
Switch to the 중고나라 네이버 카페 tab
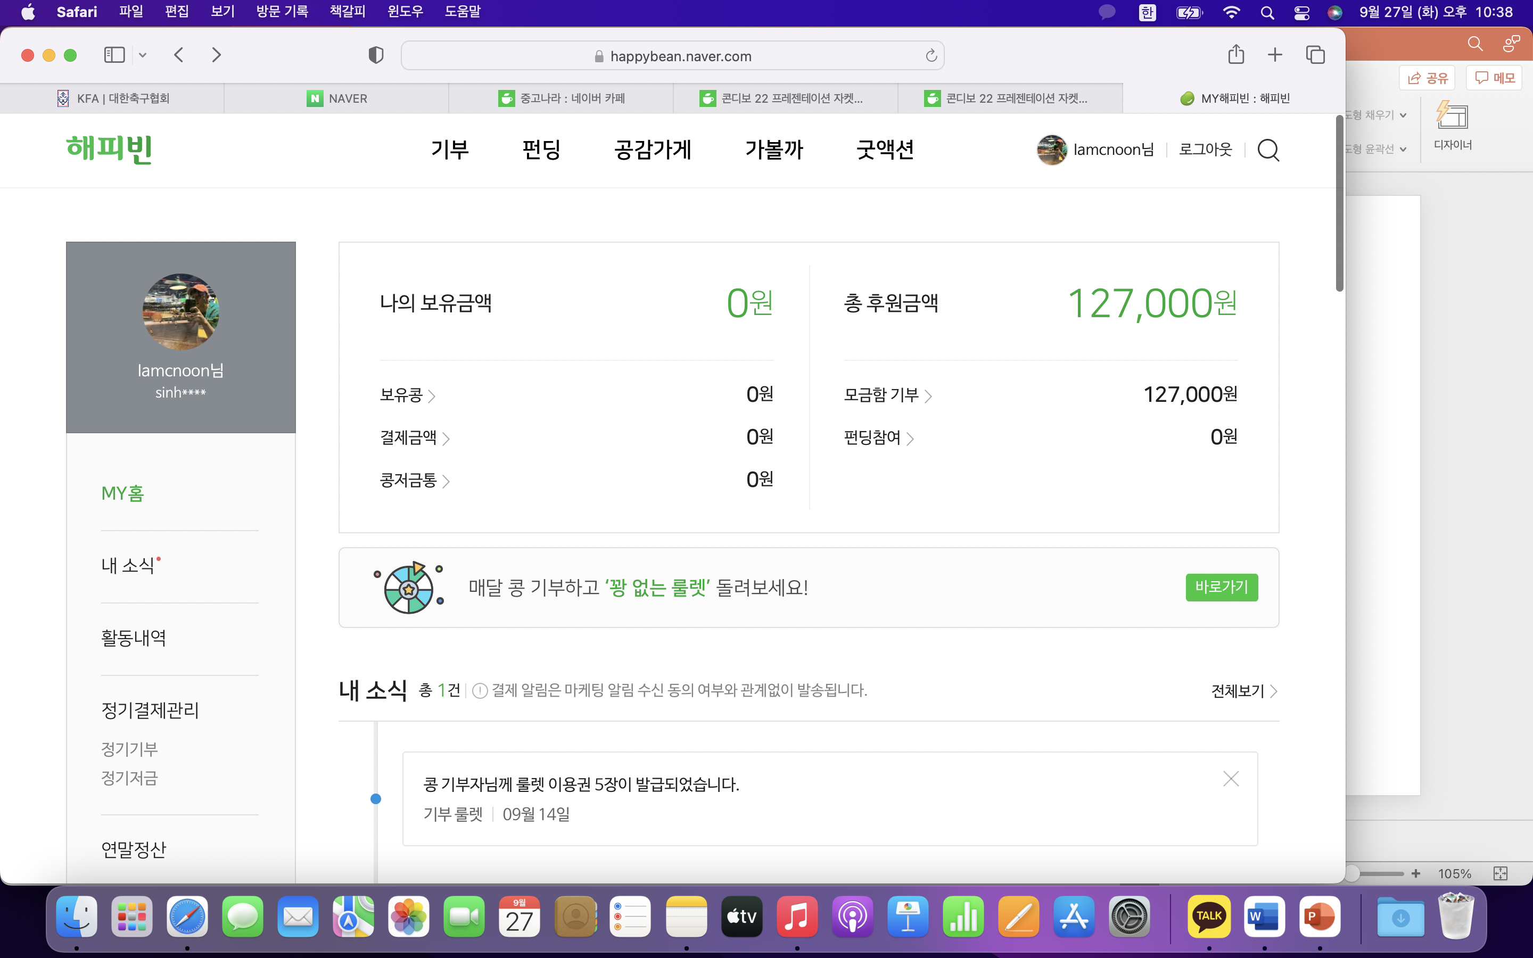point(561,98)
